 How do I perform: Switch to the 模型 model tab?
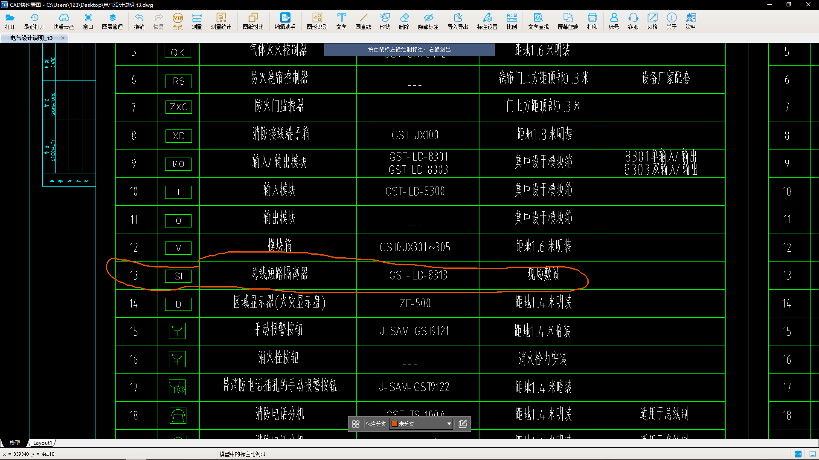(x=15, y=443)
